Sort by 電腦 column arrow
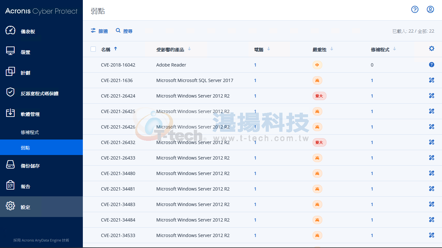Viewport: 442px width, 248px height. pyautogui.click(x=269, y=49)
